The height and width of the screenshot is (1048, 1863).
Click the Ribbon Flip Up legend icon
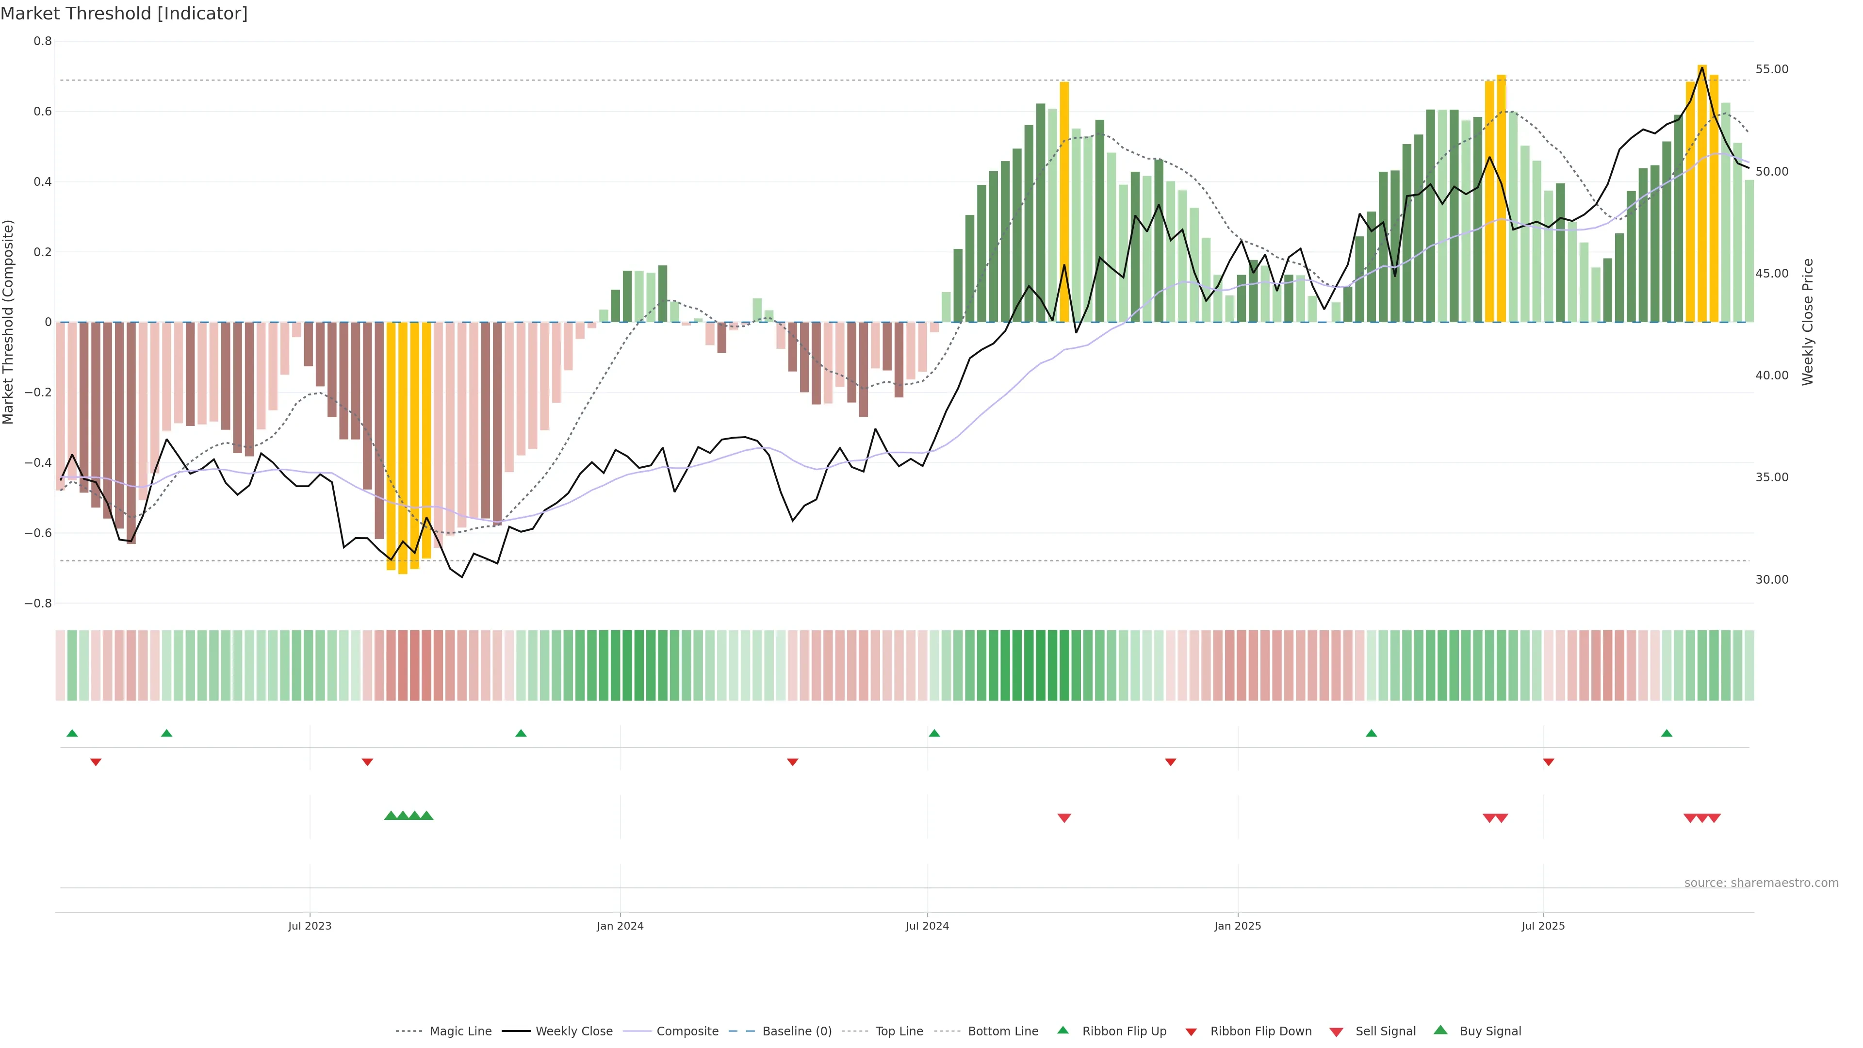point(1062,1030)
